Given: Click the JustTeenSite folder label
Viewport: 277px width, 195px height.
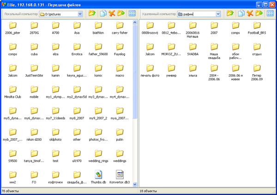Looking at the screenshot, I should coord(34,76).
